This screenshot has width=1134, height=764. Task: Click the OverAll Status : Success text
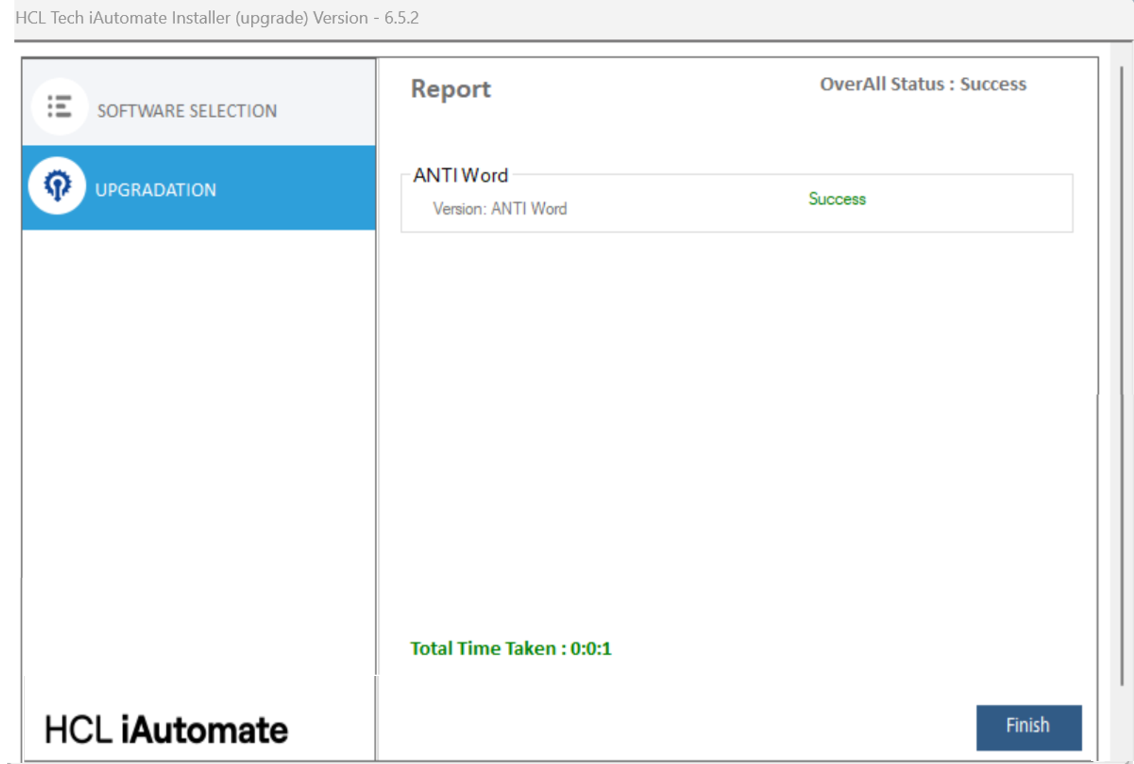[923, 84]
